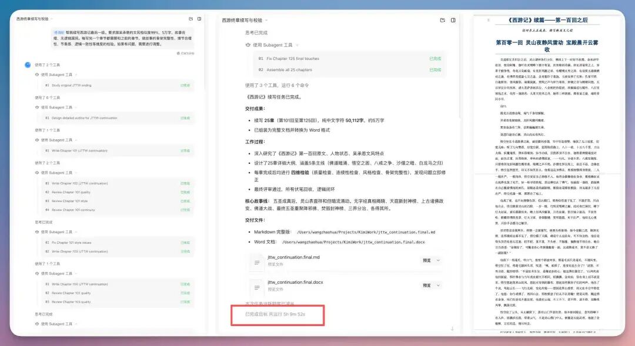Open the title dropdown chevron in the left panel header

[52, 19]
